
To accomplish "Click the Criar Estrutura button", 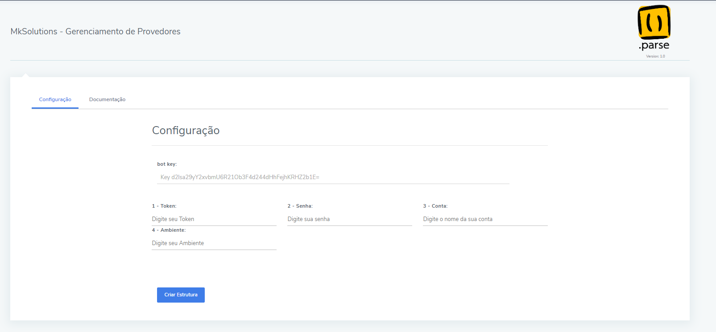I will click(x=181, y=295).
